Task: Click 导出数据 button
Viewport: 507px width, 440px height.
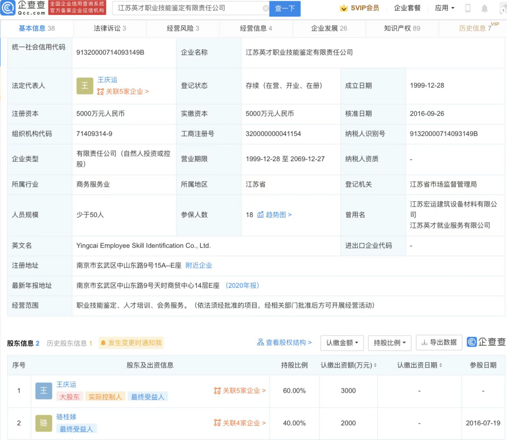Action: coord(439,342)
